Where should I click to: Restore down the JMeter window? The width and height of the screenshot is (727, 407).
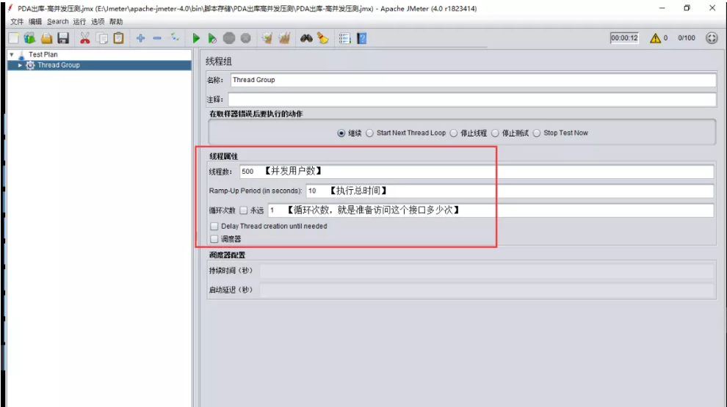687,8
